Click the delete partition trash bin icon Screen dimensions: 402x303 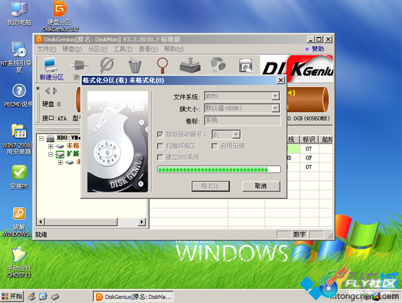click(x=135, y=65)
